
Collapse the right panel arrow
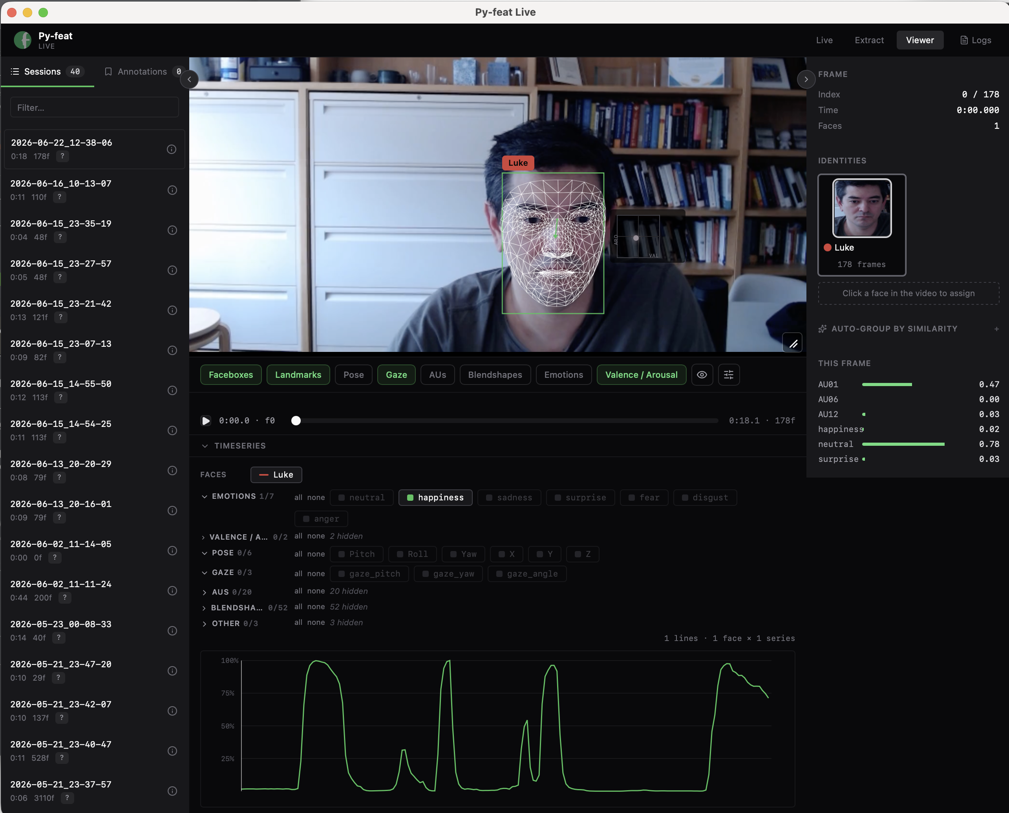point(806,79)
